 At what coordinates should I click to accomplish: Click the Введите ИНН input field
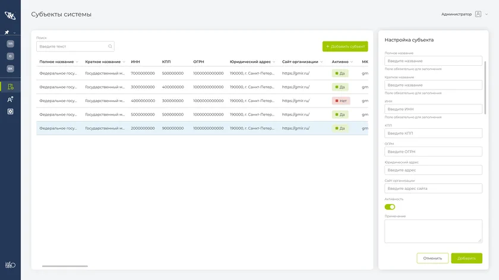tap(433, 109)
